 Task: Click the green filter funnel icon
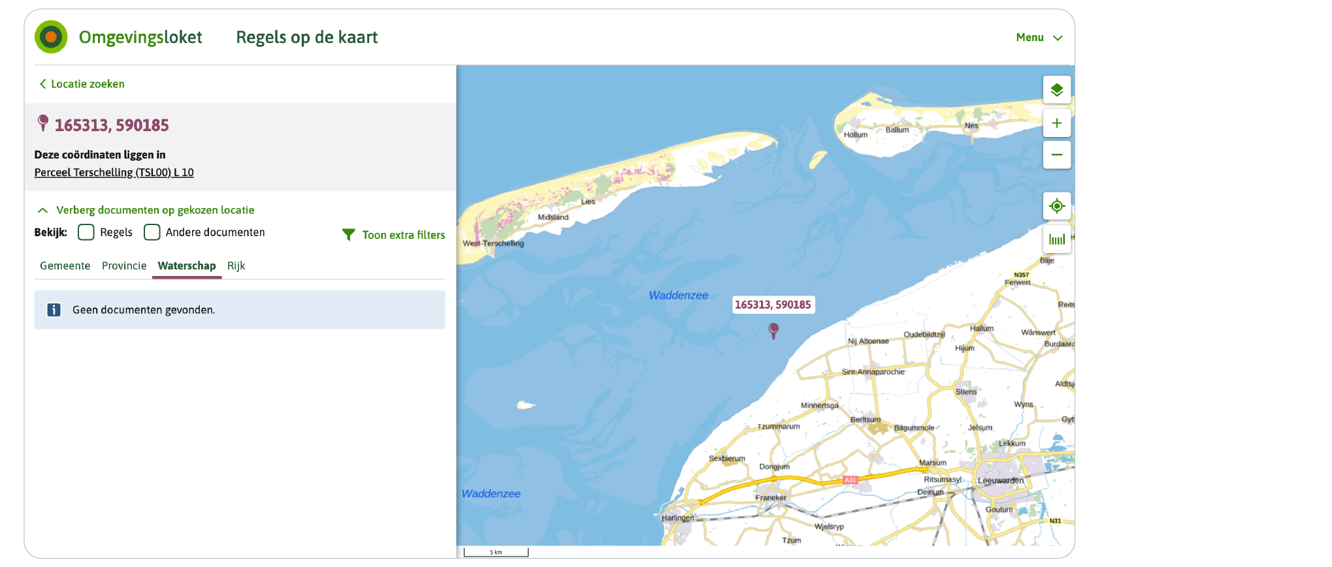coord(349,235)
